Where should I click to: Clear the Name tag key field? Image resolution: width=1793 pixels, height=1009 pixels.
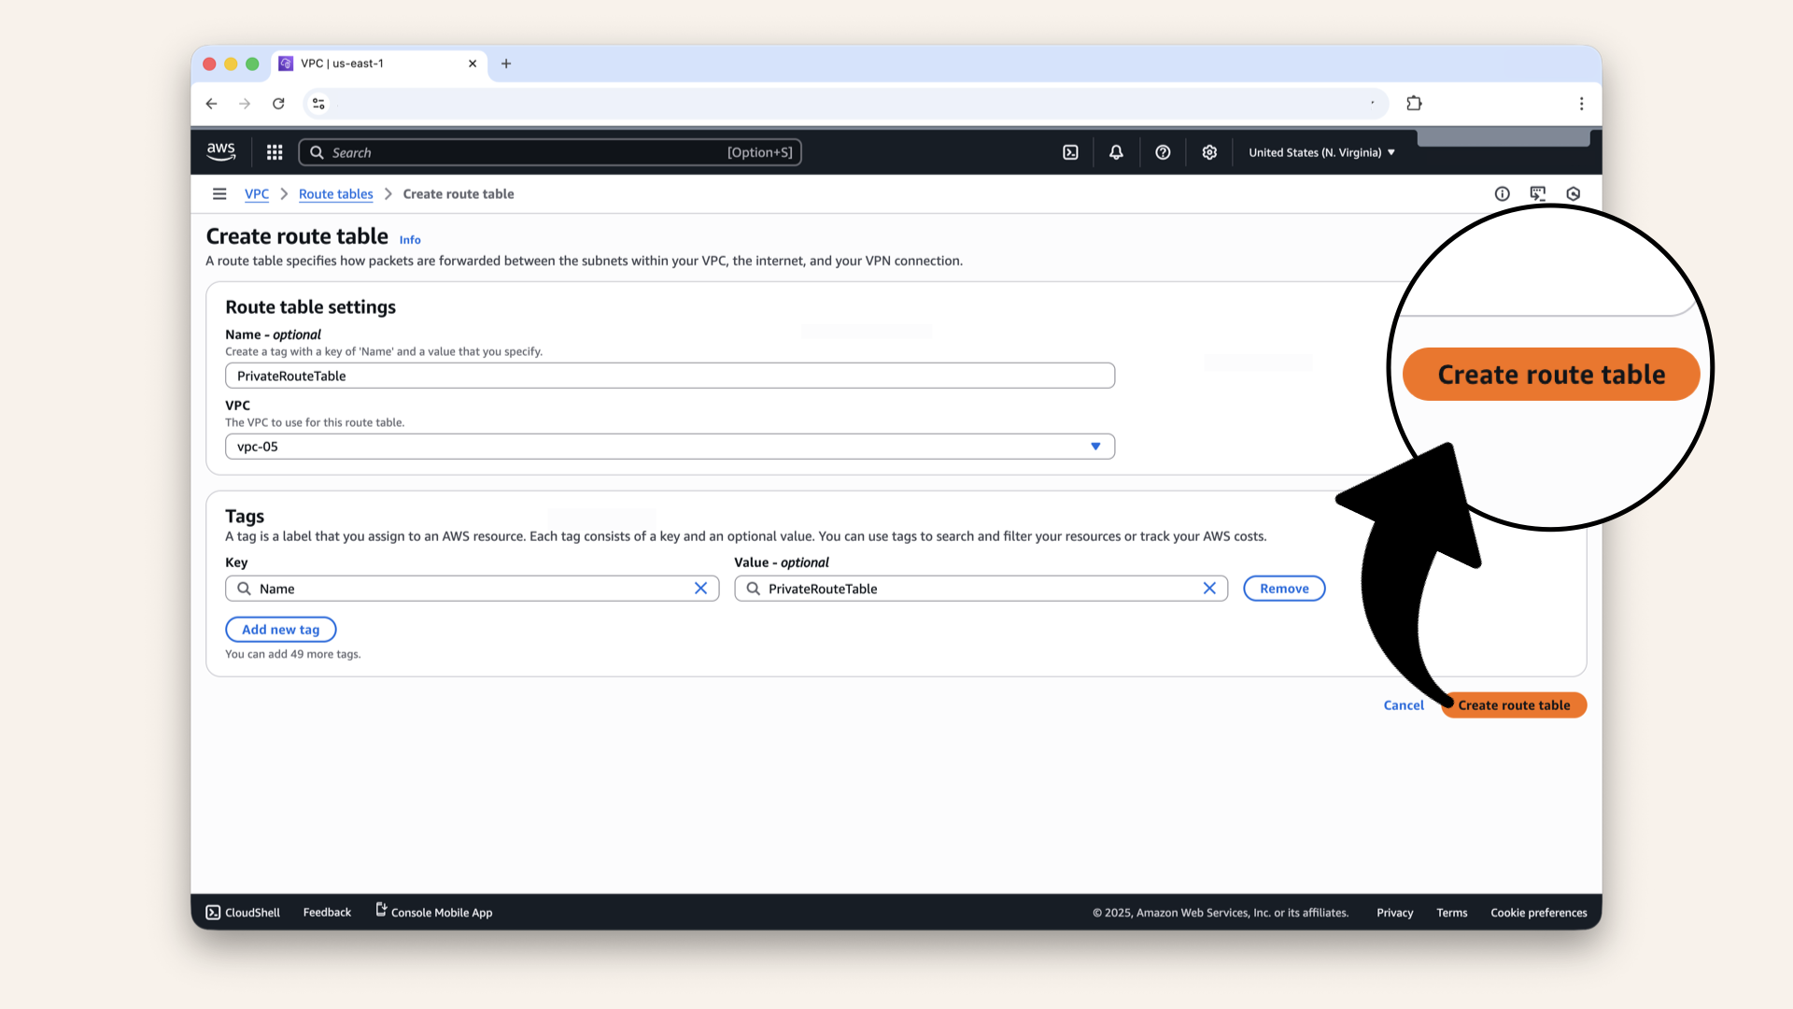(x=700, y=589)
